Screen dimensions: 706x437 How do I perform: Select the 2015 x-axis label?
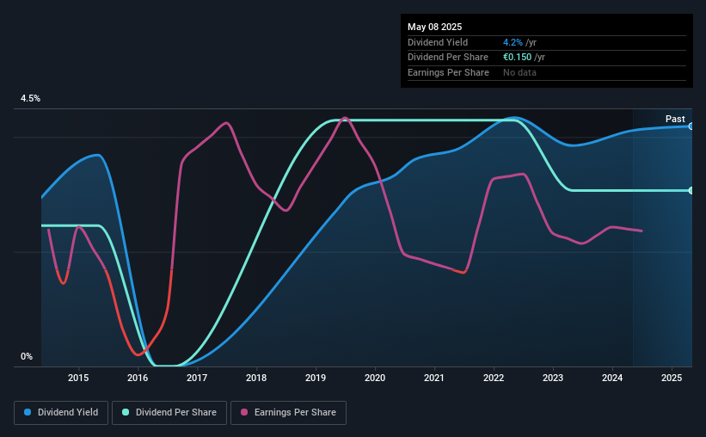78,378
